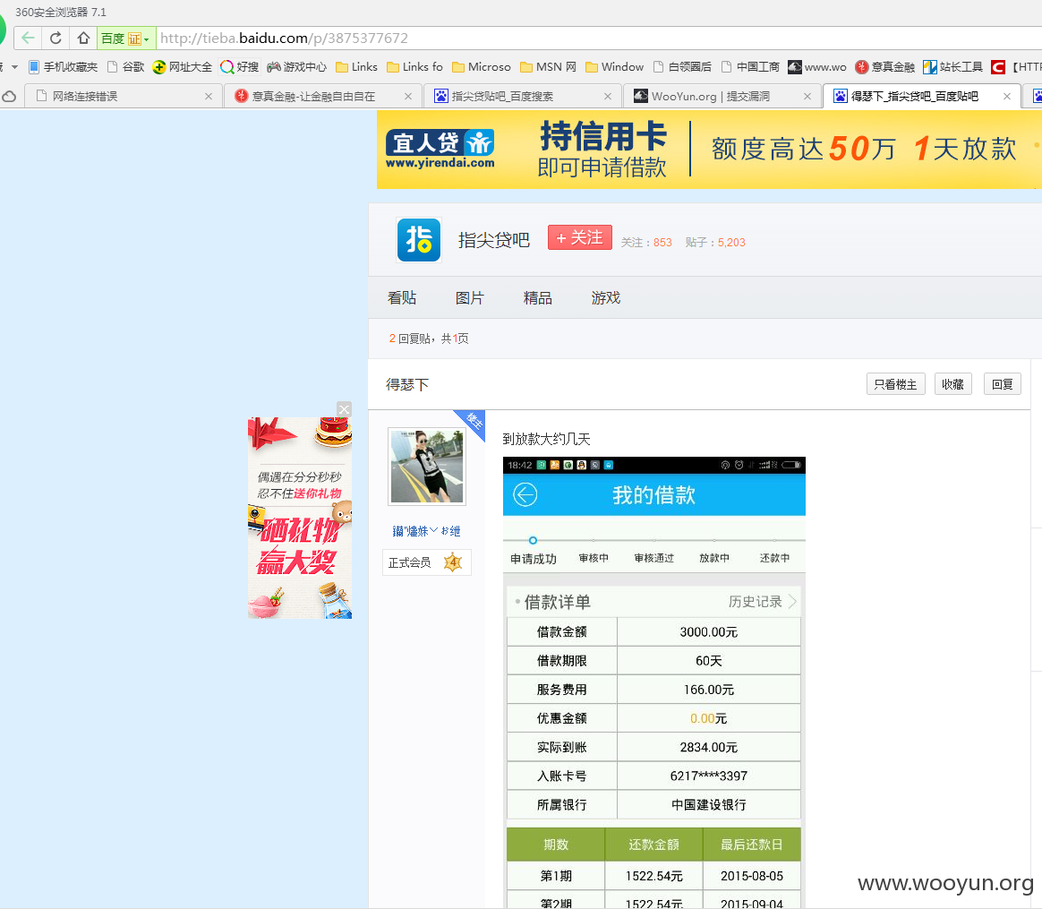Close the 网络连接错误 tab

[x=209, y=97]
